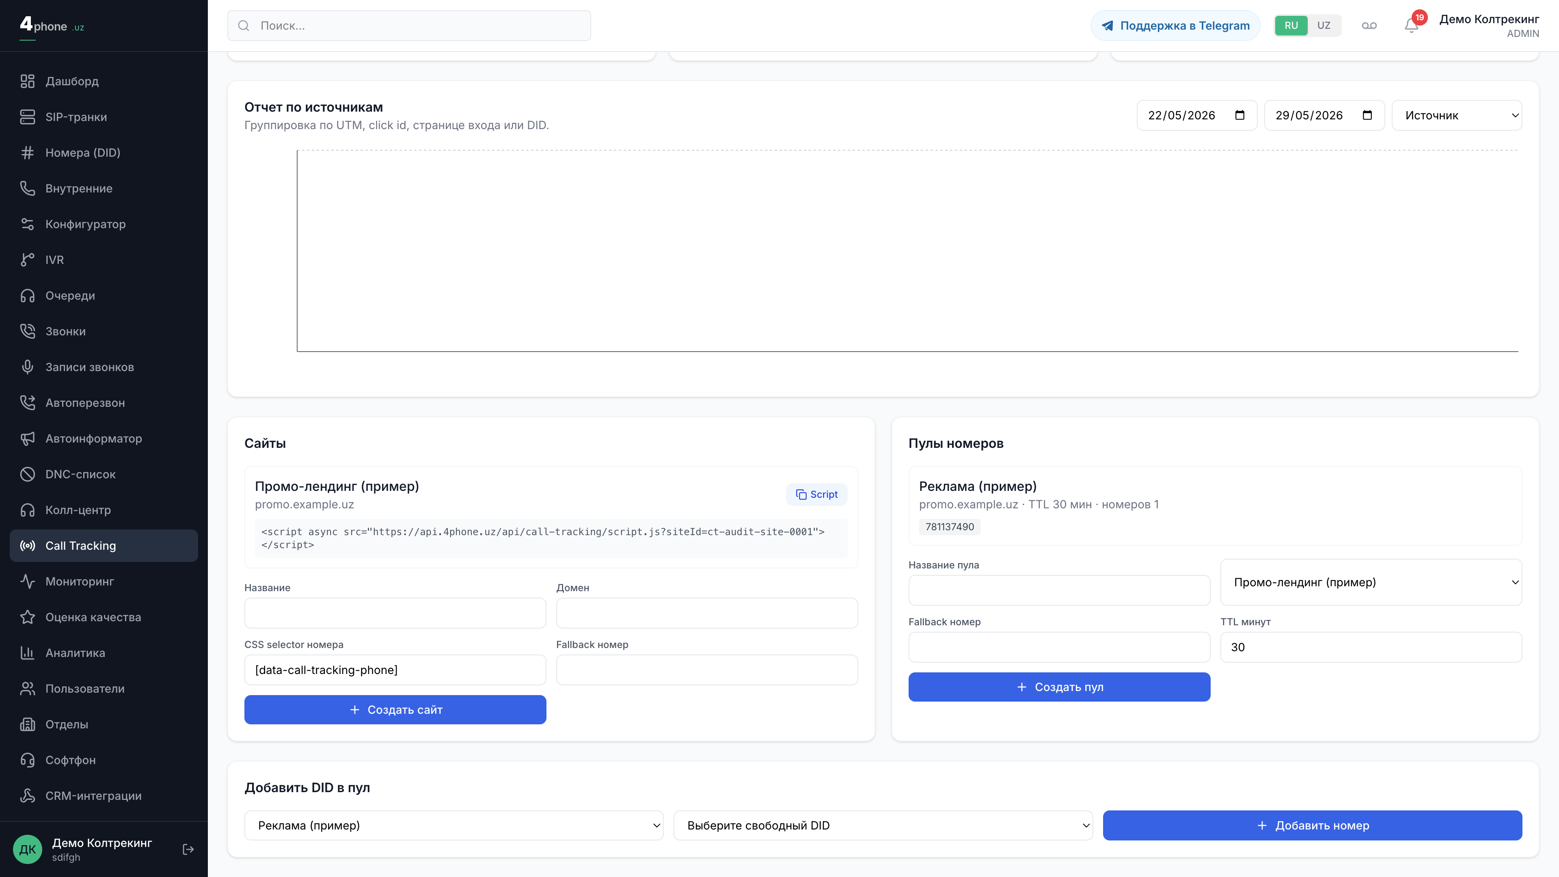
Task: Click the Мониторинг activity pulse icon
Action: [27, 581]
